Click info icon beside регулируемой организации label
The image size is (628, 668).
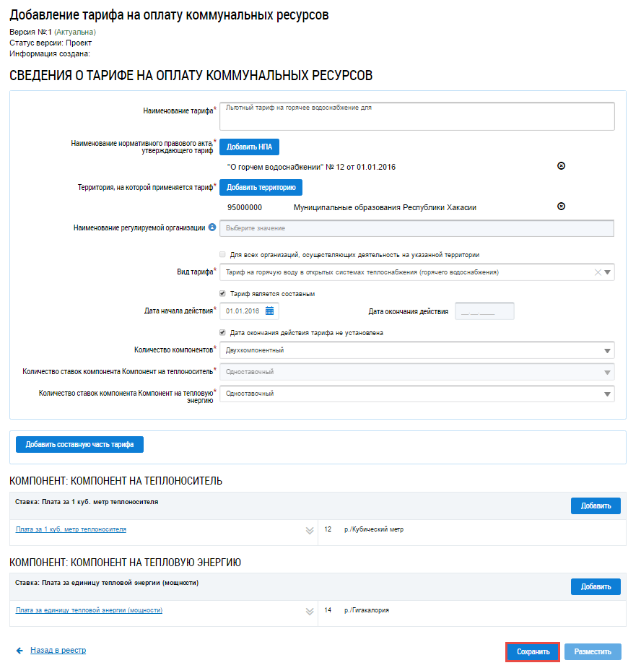coord(212,227)
